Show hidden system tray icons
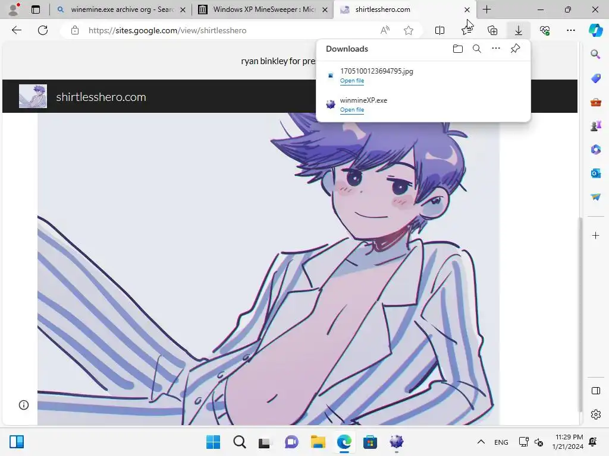 click(x=481, y=442)
